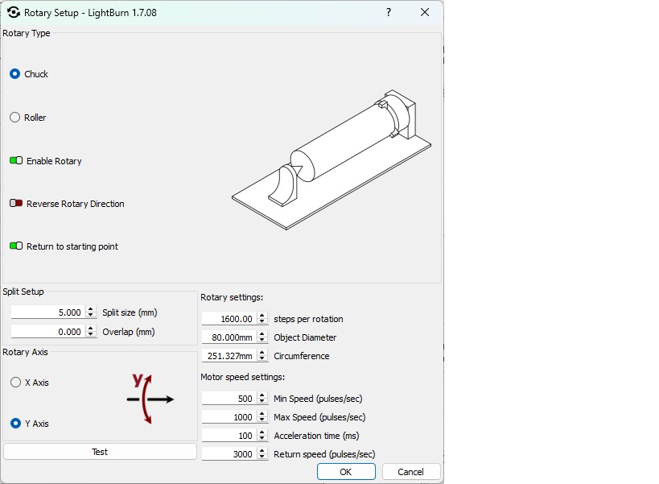Decrease Return speed with down arrow
Viewport: 659px width, 484px height.
coord(262,457)
